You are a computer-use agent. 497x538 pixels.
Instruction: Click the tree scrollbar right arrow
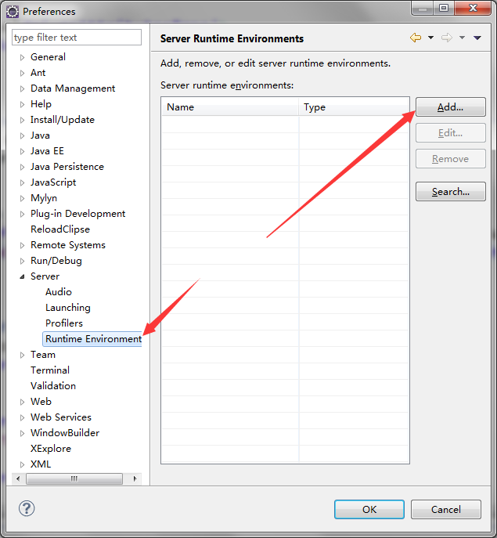[135, 478]
